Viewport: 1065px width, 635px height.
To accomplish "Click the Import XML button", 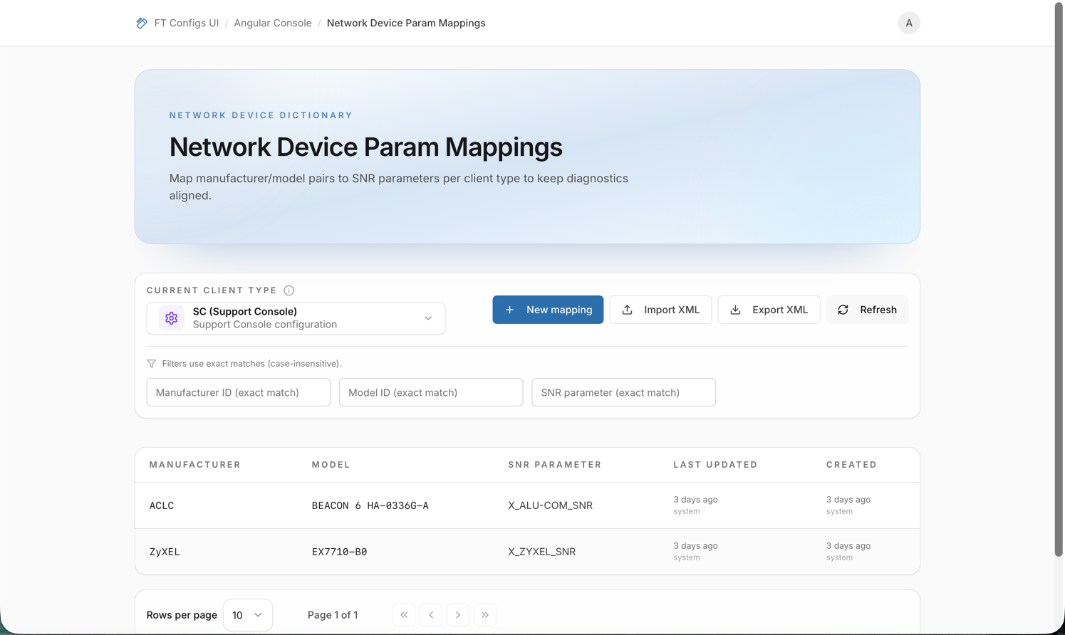I will (x=660, y=310).
